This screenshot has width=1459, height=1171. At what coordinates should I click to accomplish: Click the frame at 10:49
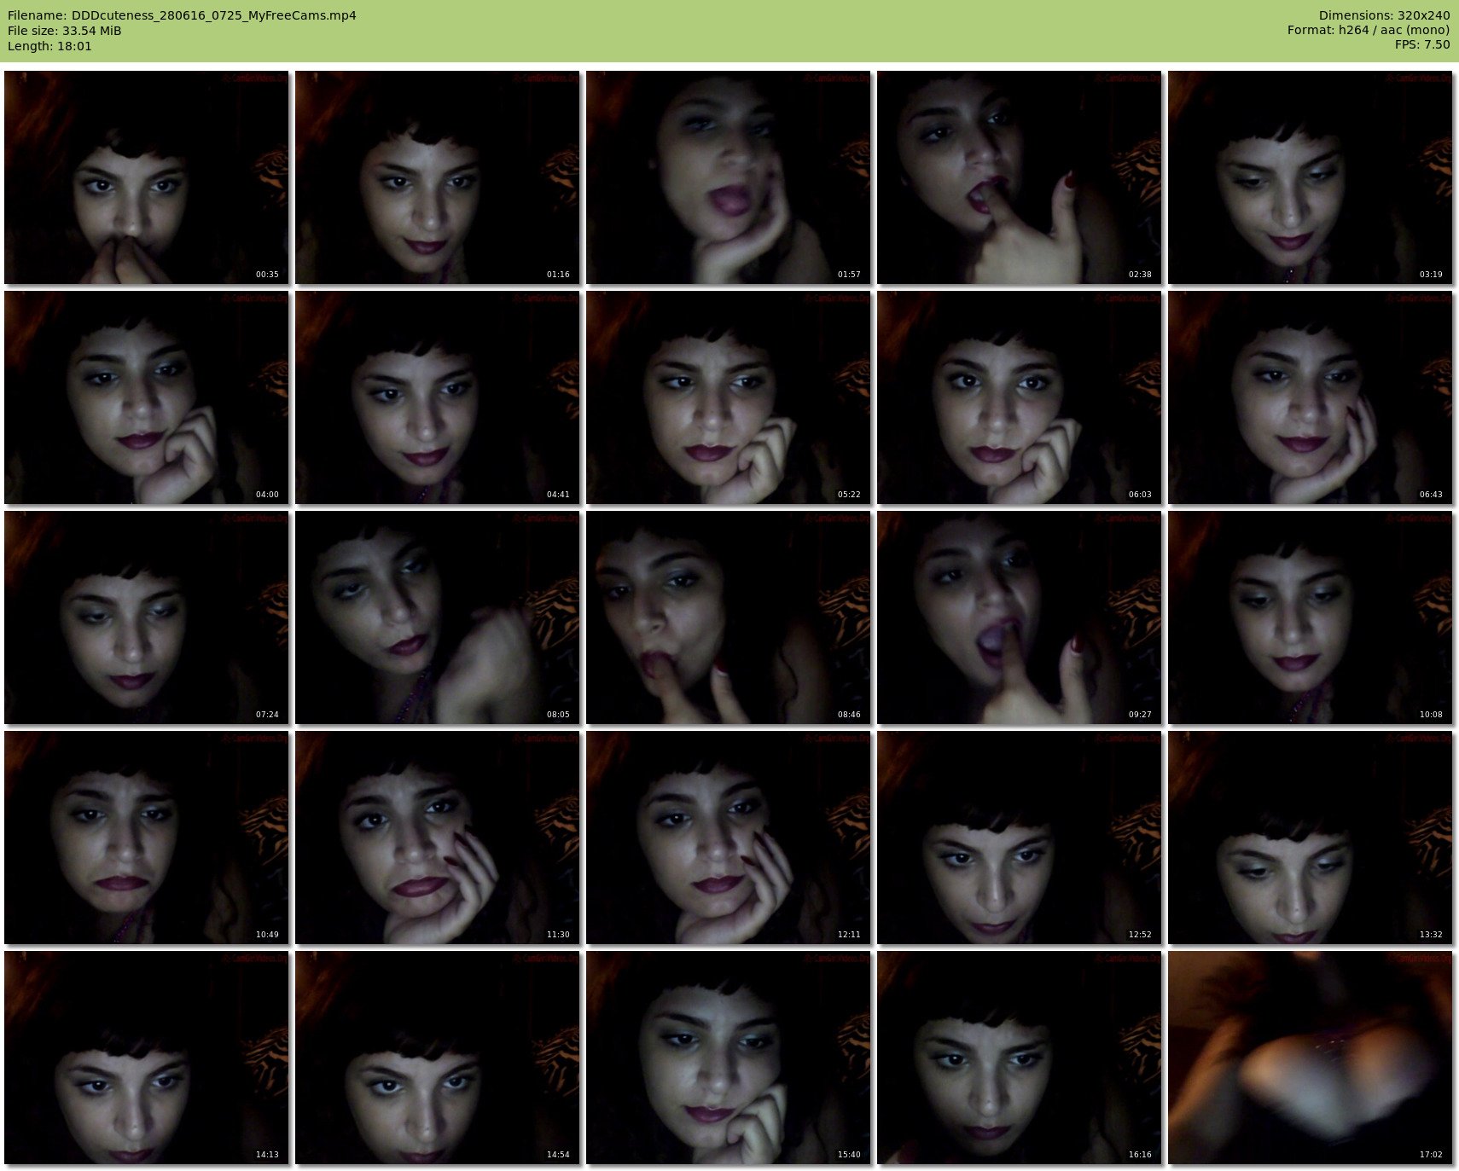pyautogui.click(x=146, y=838)
